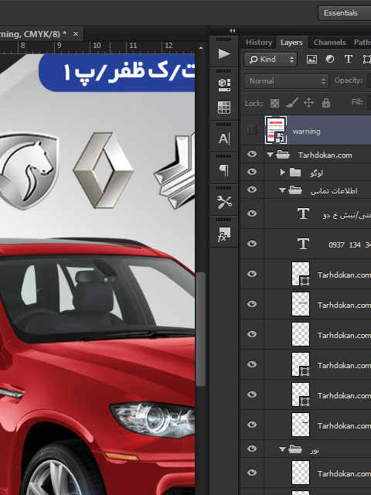The width and height of the screenshot is (371, 495).
Task: Switch to the History tab
Action: click(x=259, y=43)
